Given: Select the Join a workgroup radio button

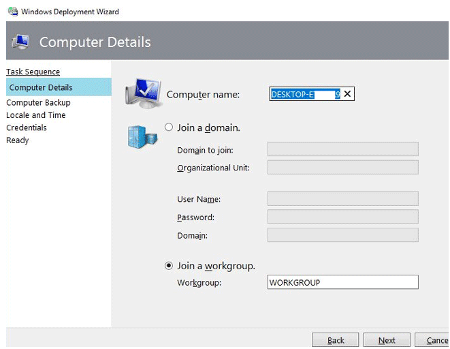Looking at the screenshot, I should 169,266.
